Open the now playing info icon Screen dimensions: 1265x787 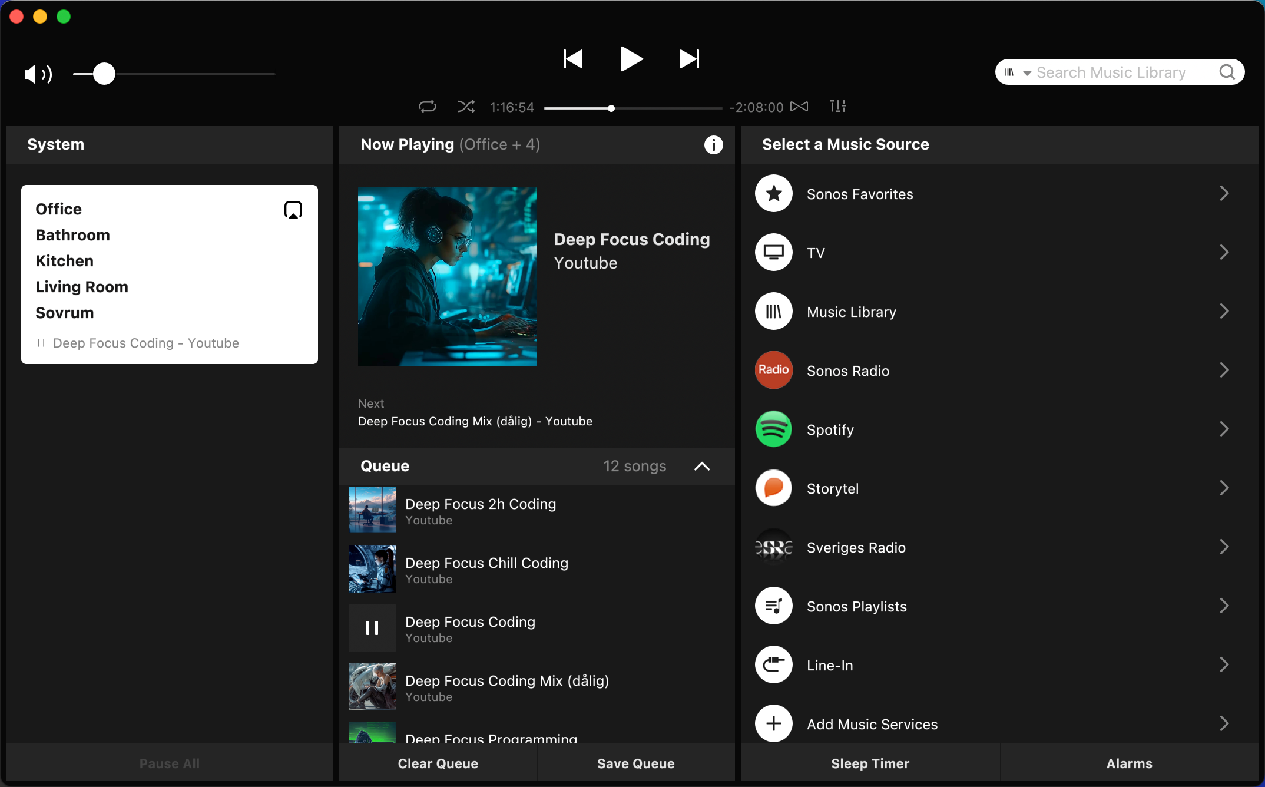[x=713, y=145]
